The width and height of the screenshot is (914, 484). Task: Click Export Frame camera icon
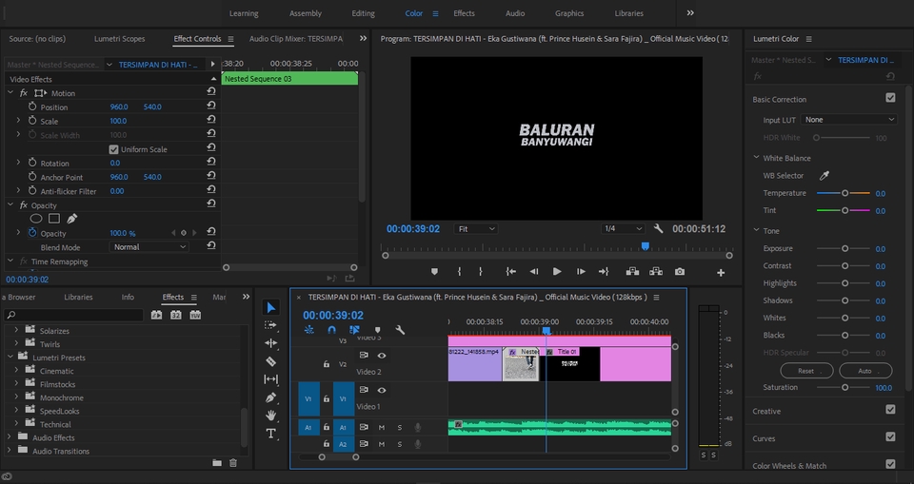click(680, 271)
